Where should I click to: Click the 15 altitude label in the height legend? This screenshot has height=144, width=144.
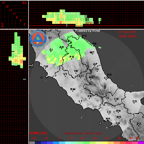[x=7, y=7]
